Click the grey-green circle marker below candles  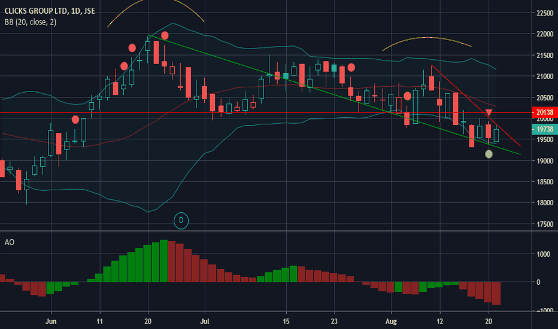[x=489, y=154]
